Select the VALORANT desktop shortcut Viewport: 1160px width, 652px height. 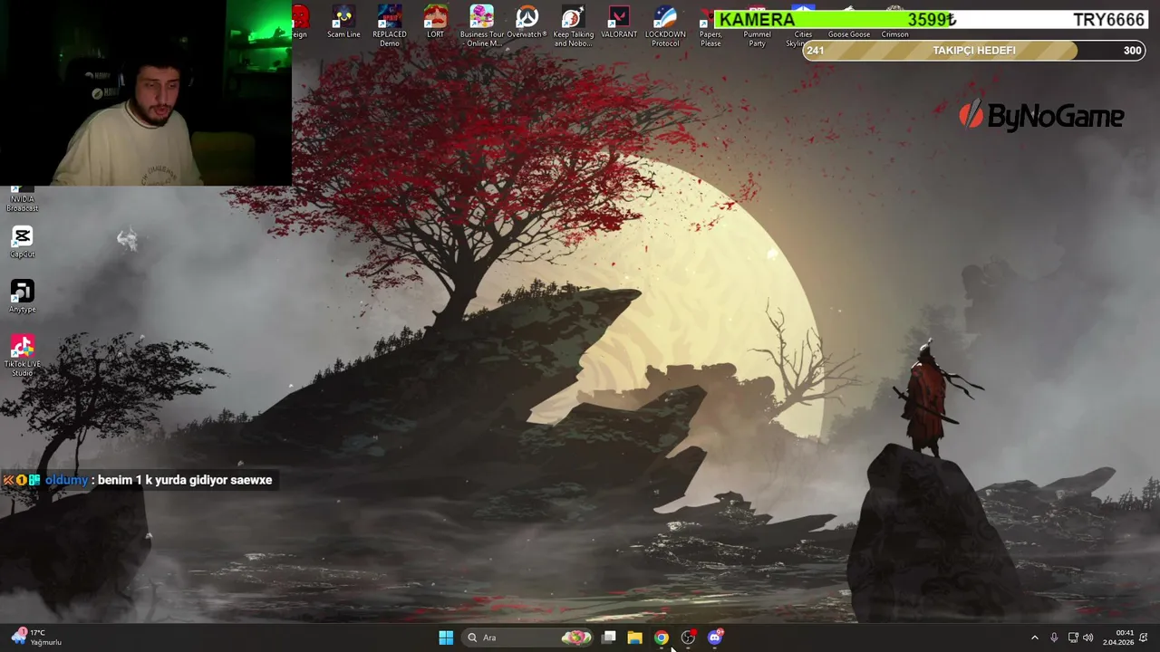619,23
